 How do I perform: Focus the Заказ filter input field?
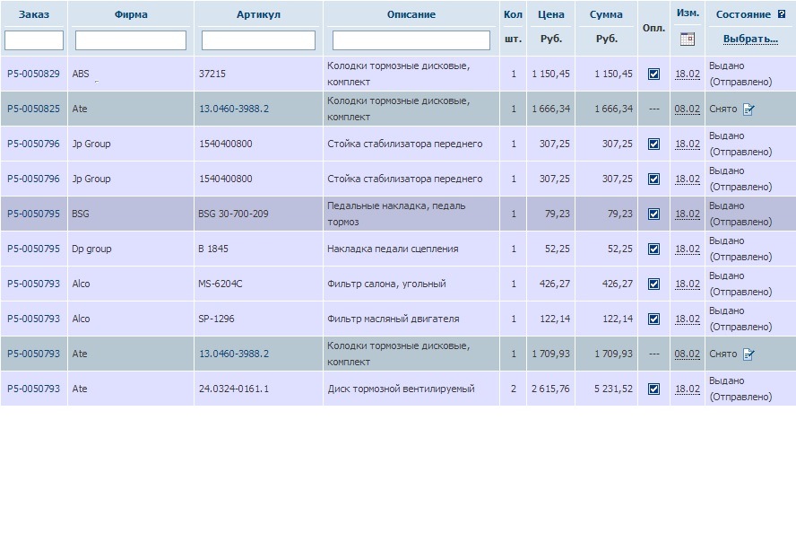[34, 40]
